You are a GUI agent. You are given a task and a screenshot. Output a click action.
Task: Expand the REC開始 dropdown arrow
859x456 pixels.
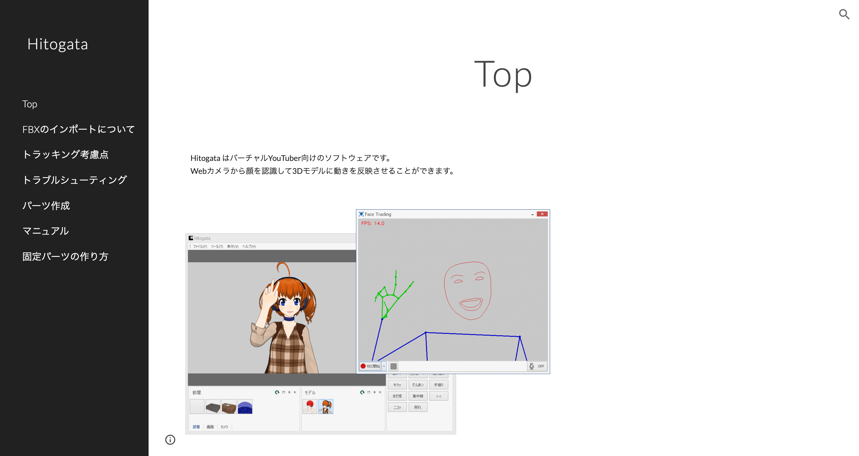[x=384, y=366]
